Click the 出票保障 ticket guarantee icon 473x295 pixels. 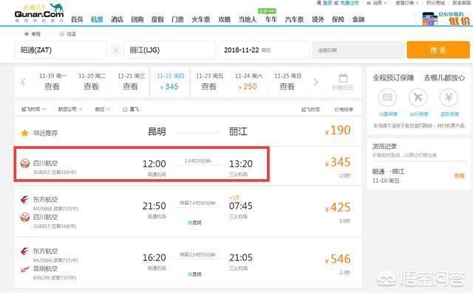(387, 98)
